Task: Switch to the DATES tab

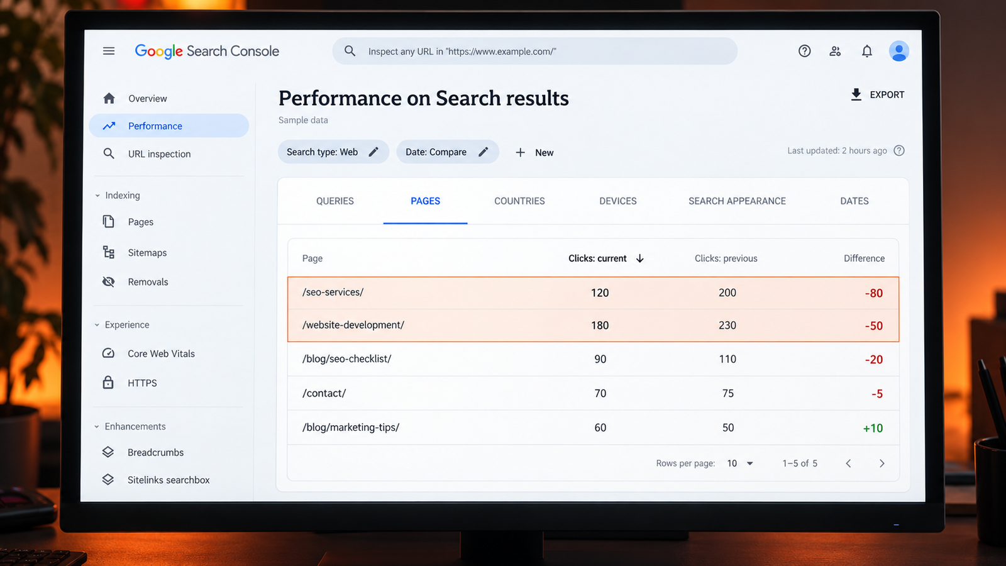Action: pos(854,201)
